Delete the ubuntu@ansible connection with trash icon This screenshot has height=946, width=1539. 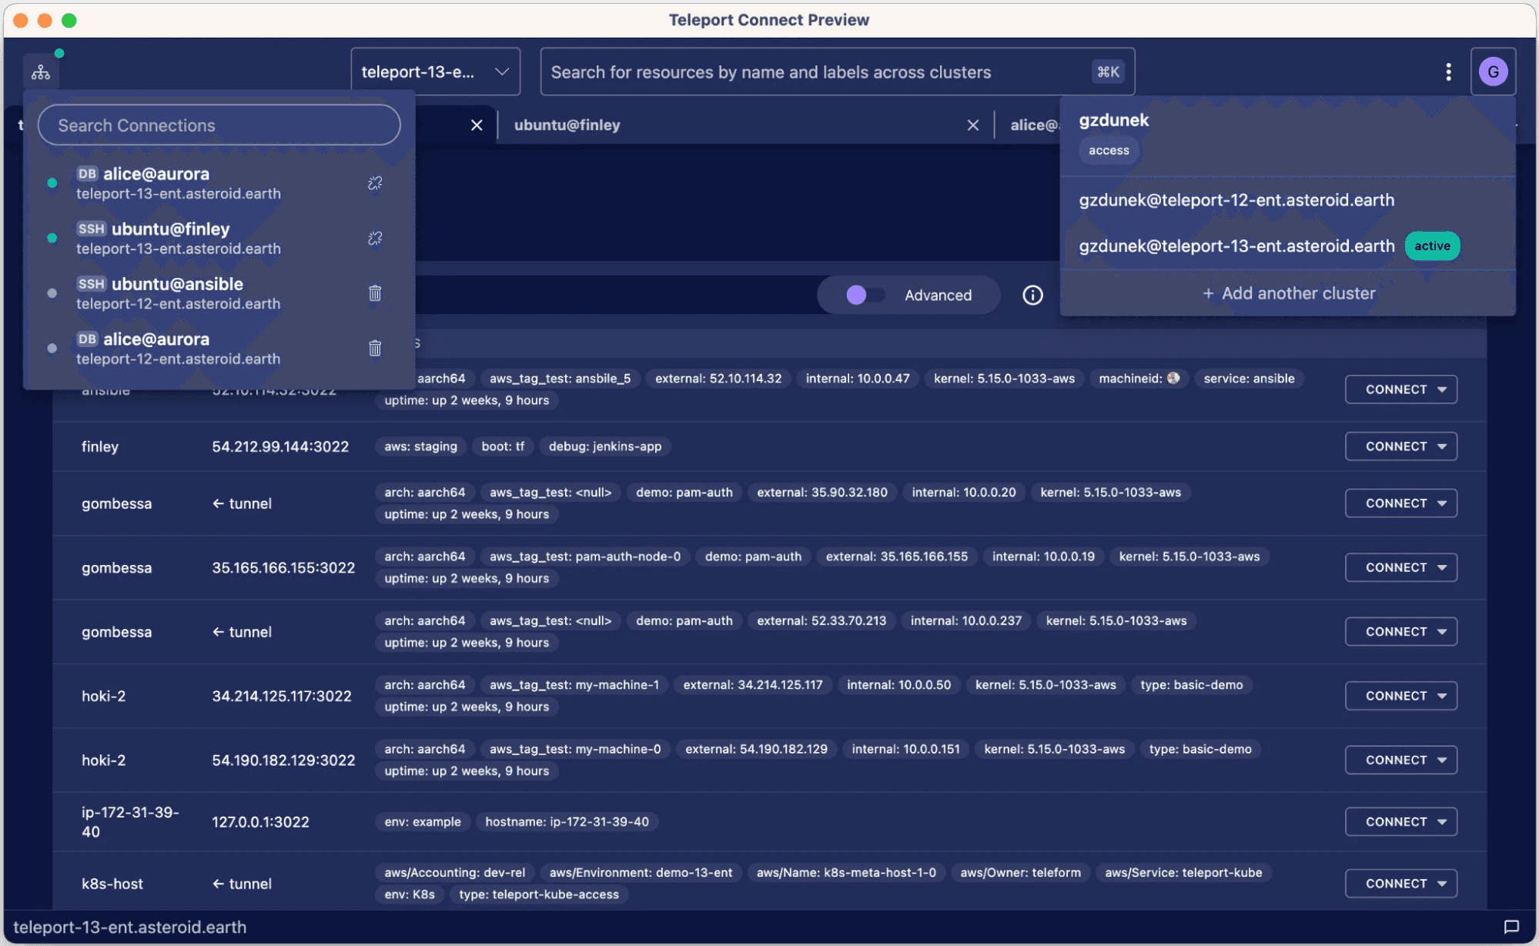click(x=375, y=293)
